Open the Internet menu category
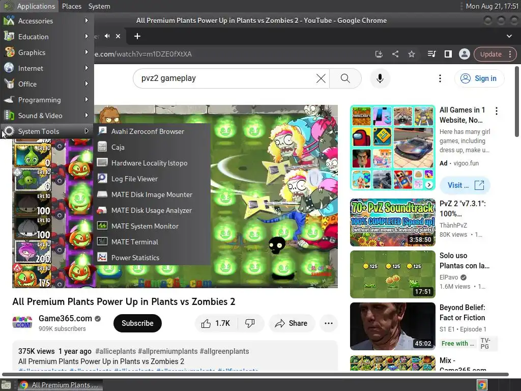The height and width of the screenshot is (391, 521). [46, 68]
